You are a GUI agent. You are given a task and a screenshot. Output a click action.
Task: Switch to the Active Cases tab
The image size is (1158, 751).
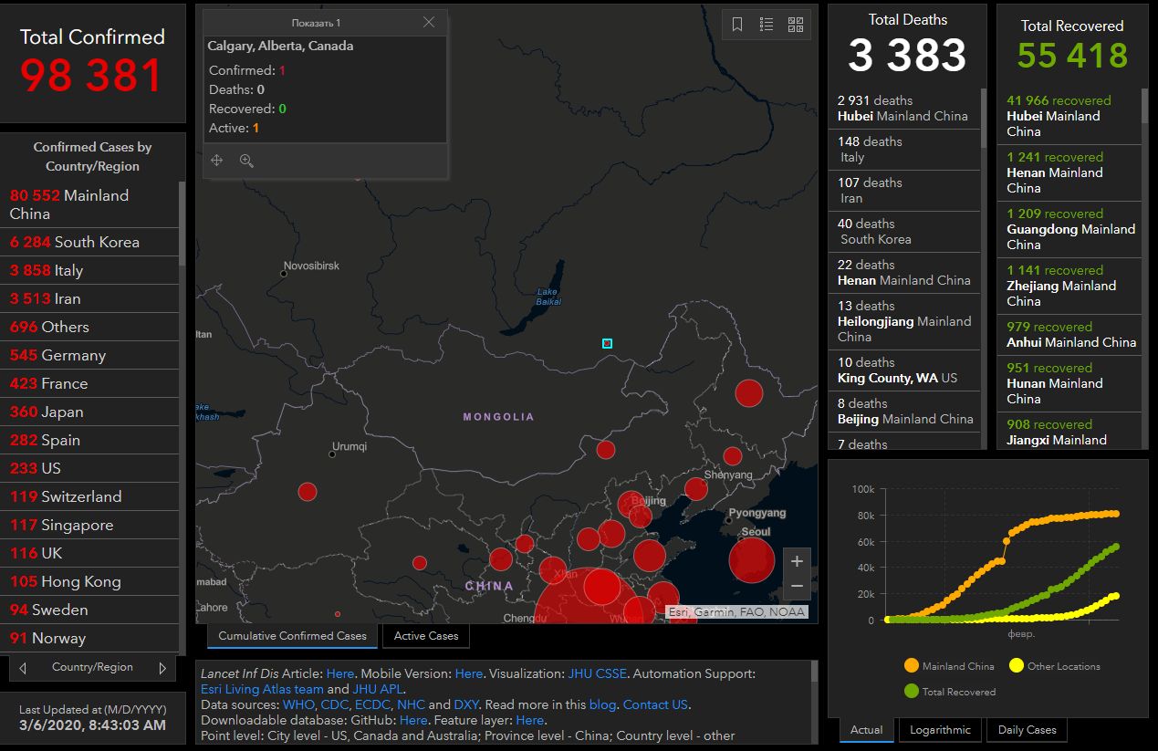(426, 636)
